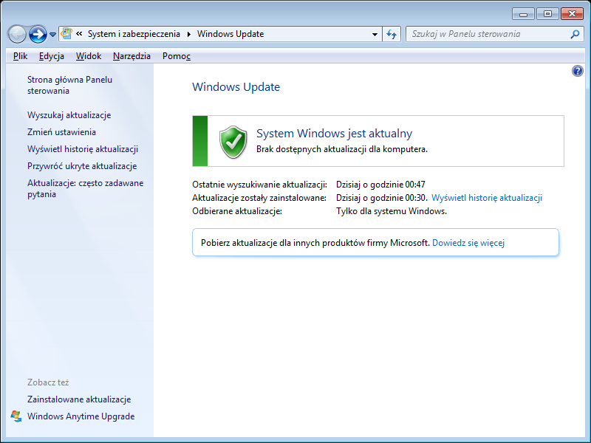Click the text Dzisiaj o godzinie 00:47

tap(380, 185)
